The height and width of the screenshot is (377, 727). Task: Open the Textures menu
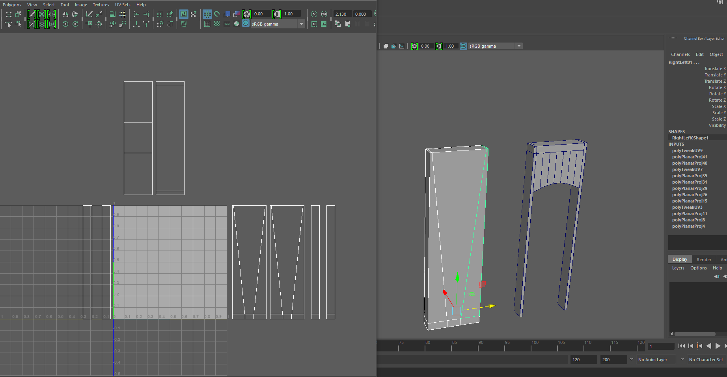[x=101, y=4]
